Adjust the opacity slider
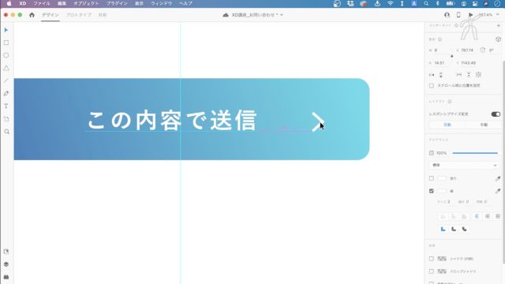 pyautogui.click(x=475, y=153)
